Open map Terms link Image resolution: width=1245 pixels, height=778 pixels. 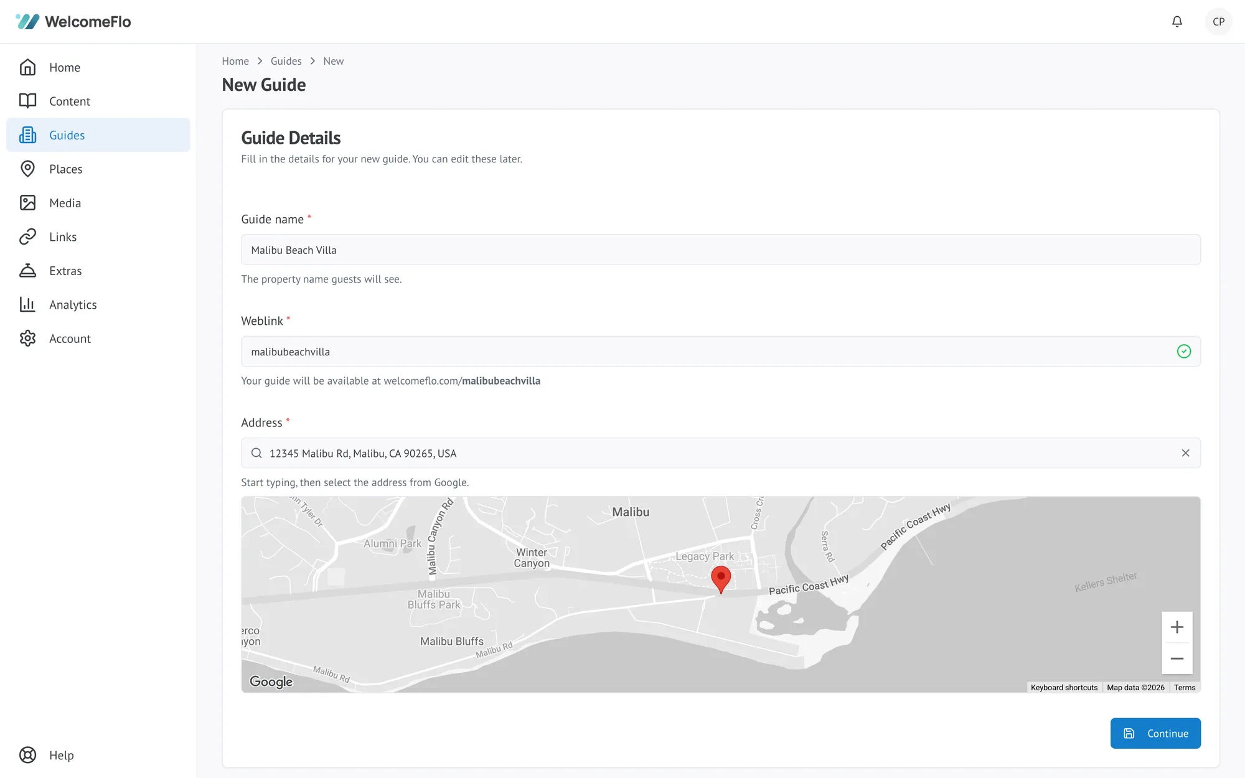coord(1185,688)
